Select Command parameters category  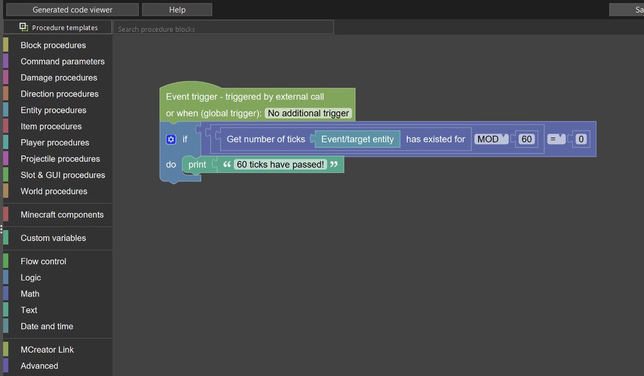click(x=62, y=62)
